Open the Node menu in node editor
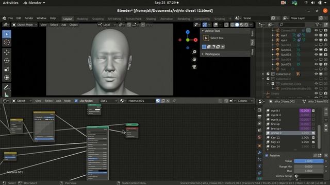 [x=68, y=101]
